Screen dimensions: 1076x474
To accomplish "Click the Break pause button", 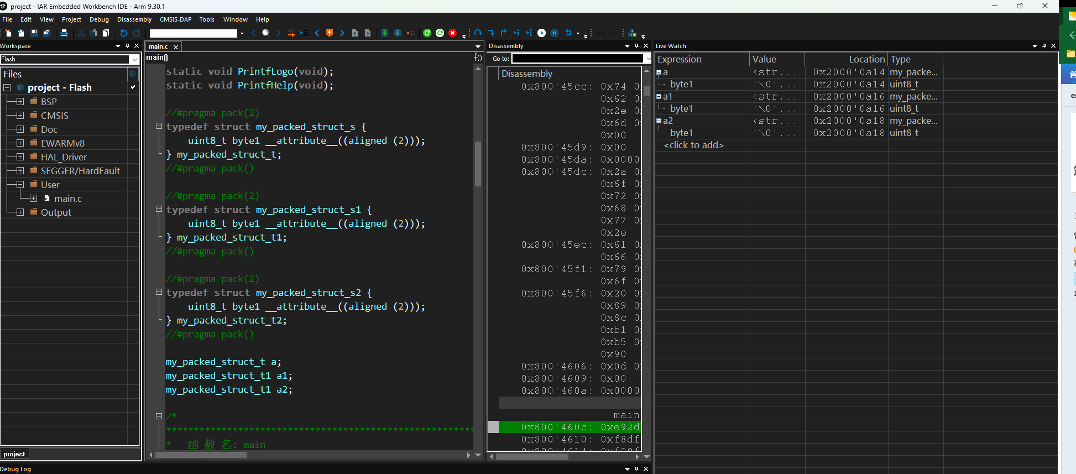I will [555, 33].
